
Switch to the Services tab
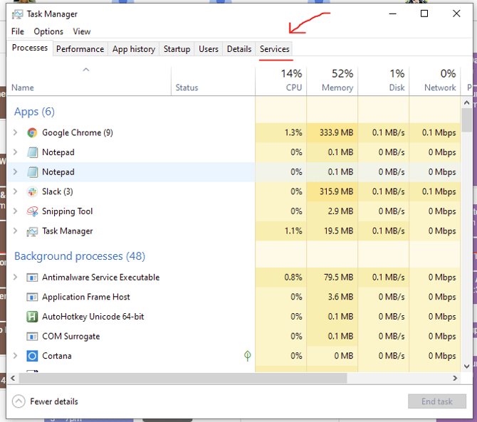[x=274, y=49]
